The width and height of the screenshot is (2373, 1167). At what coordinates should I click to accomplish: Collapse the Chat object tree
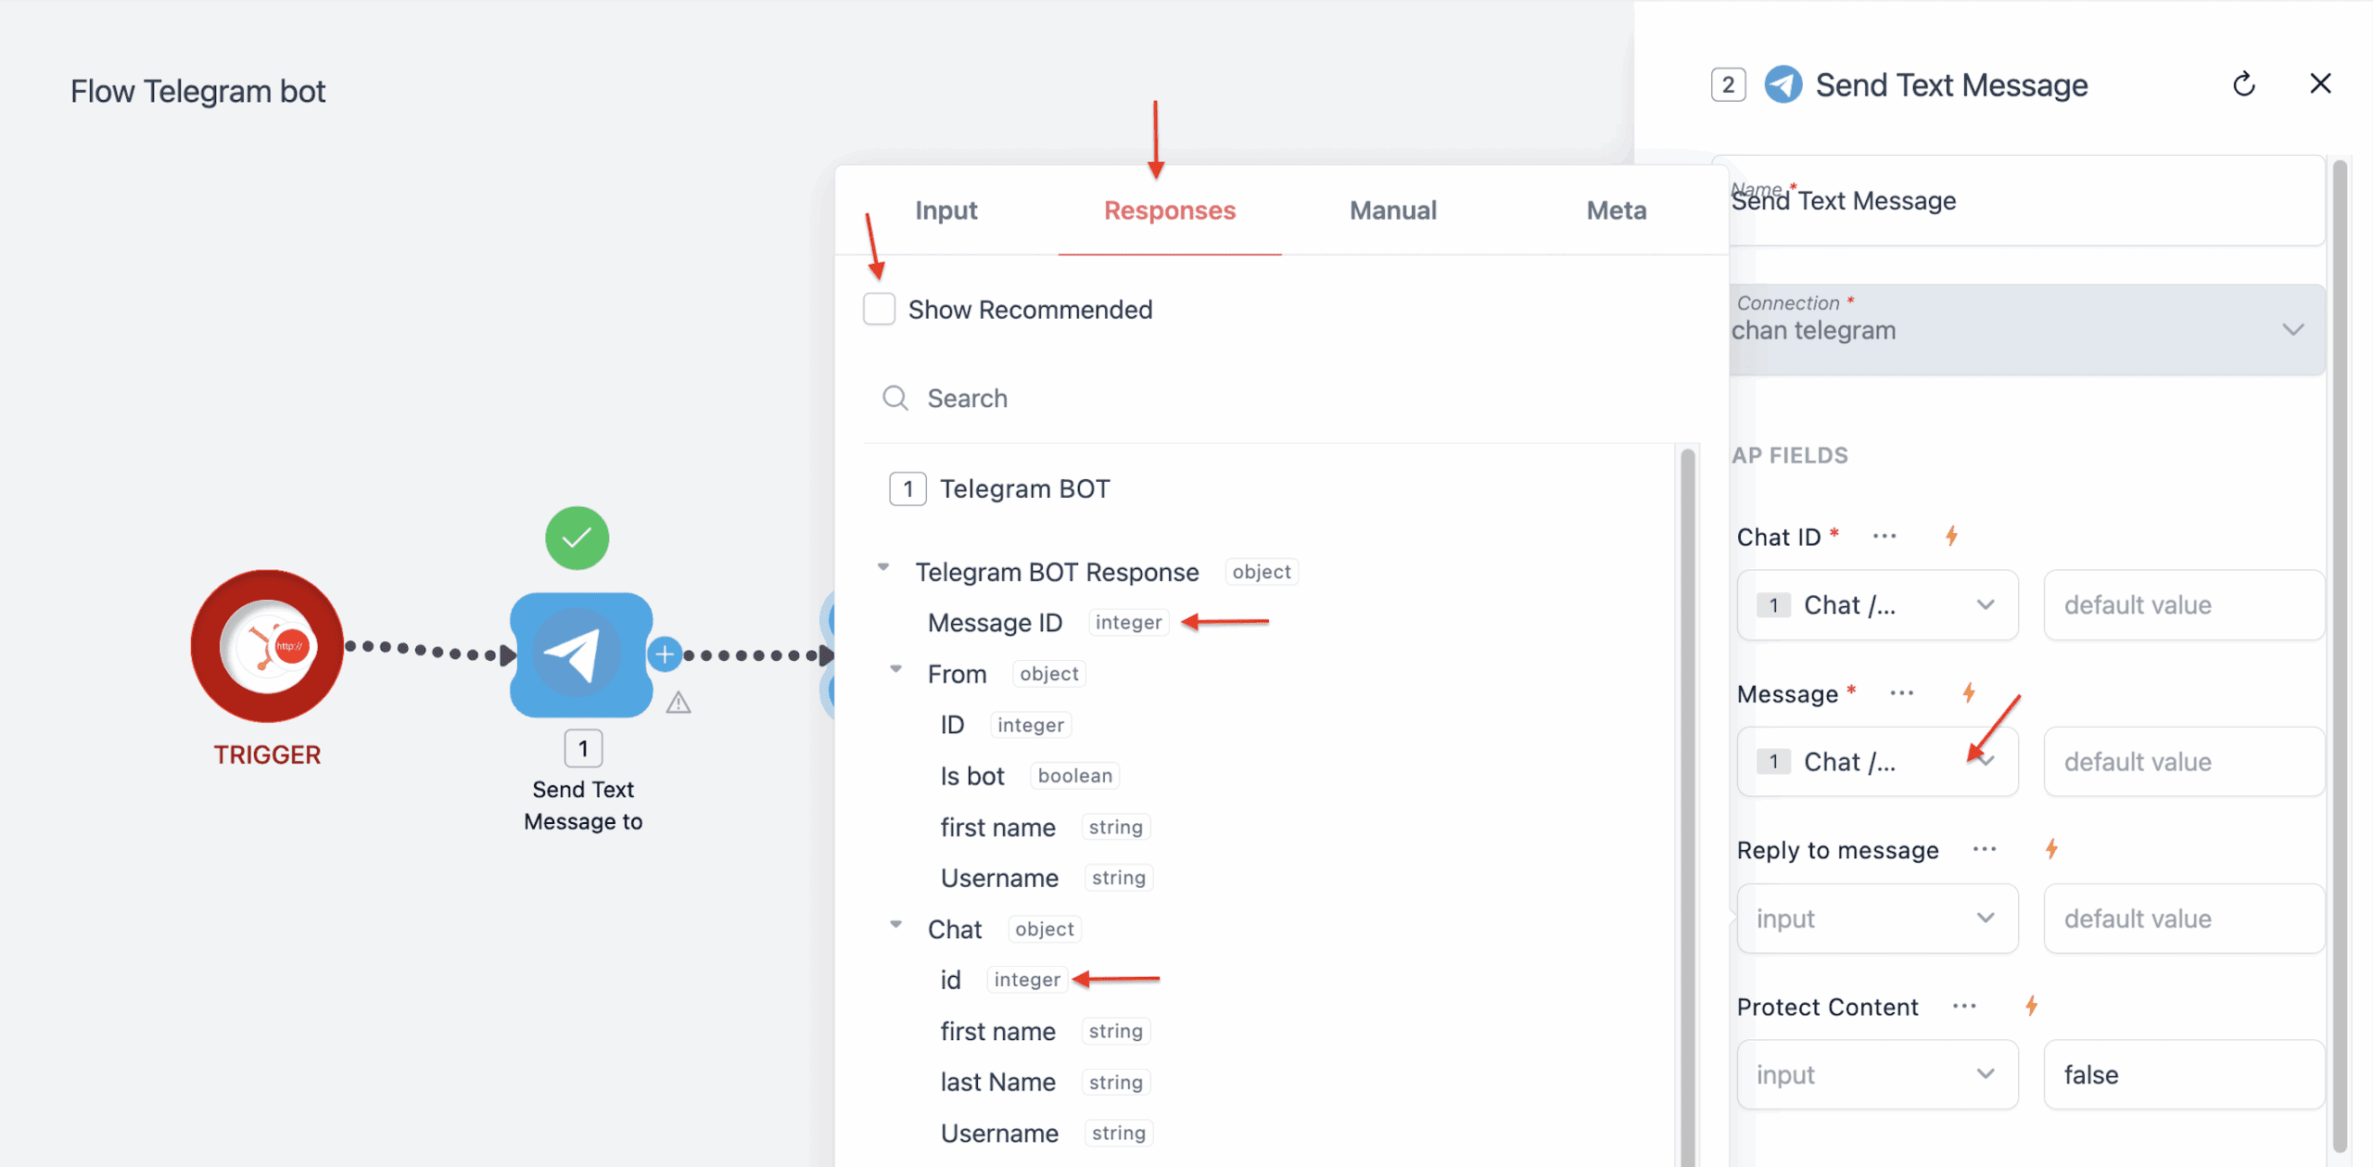coord(895,924)
